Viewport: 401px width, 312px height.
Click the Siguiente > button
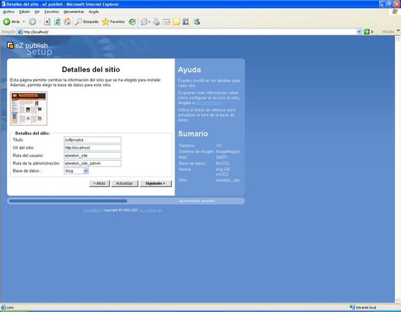click(156, 184)
